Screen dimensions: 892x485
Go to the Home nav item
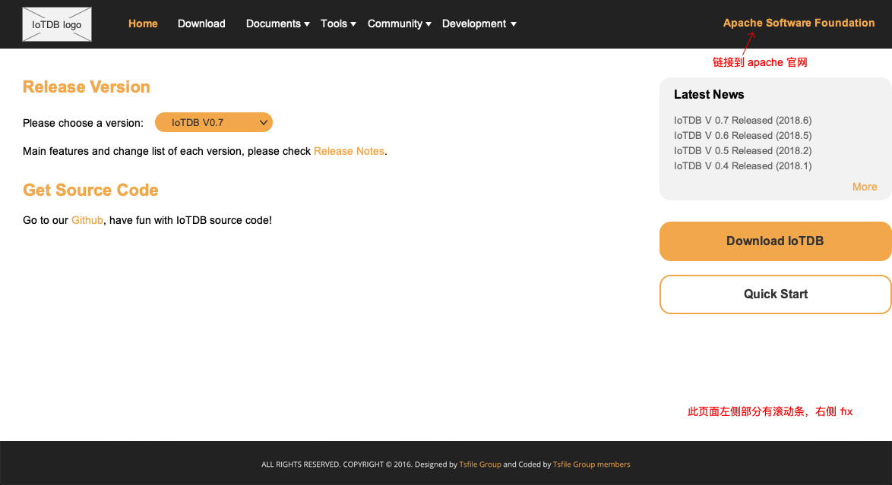(x=143, y=24)
